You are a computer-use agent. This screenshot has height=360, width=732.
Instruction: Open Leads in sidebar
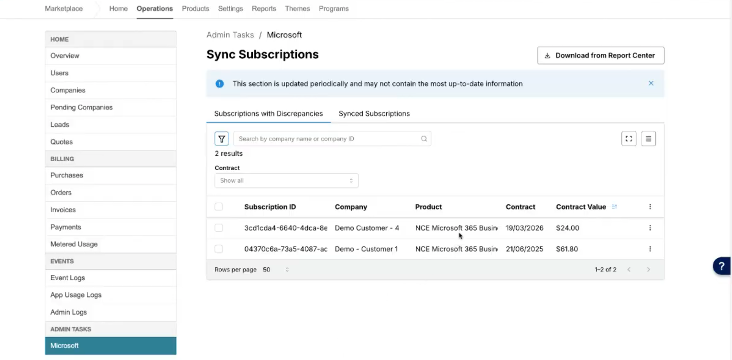(x=110, y=125)
